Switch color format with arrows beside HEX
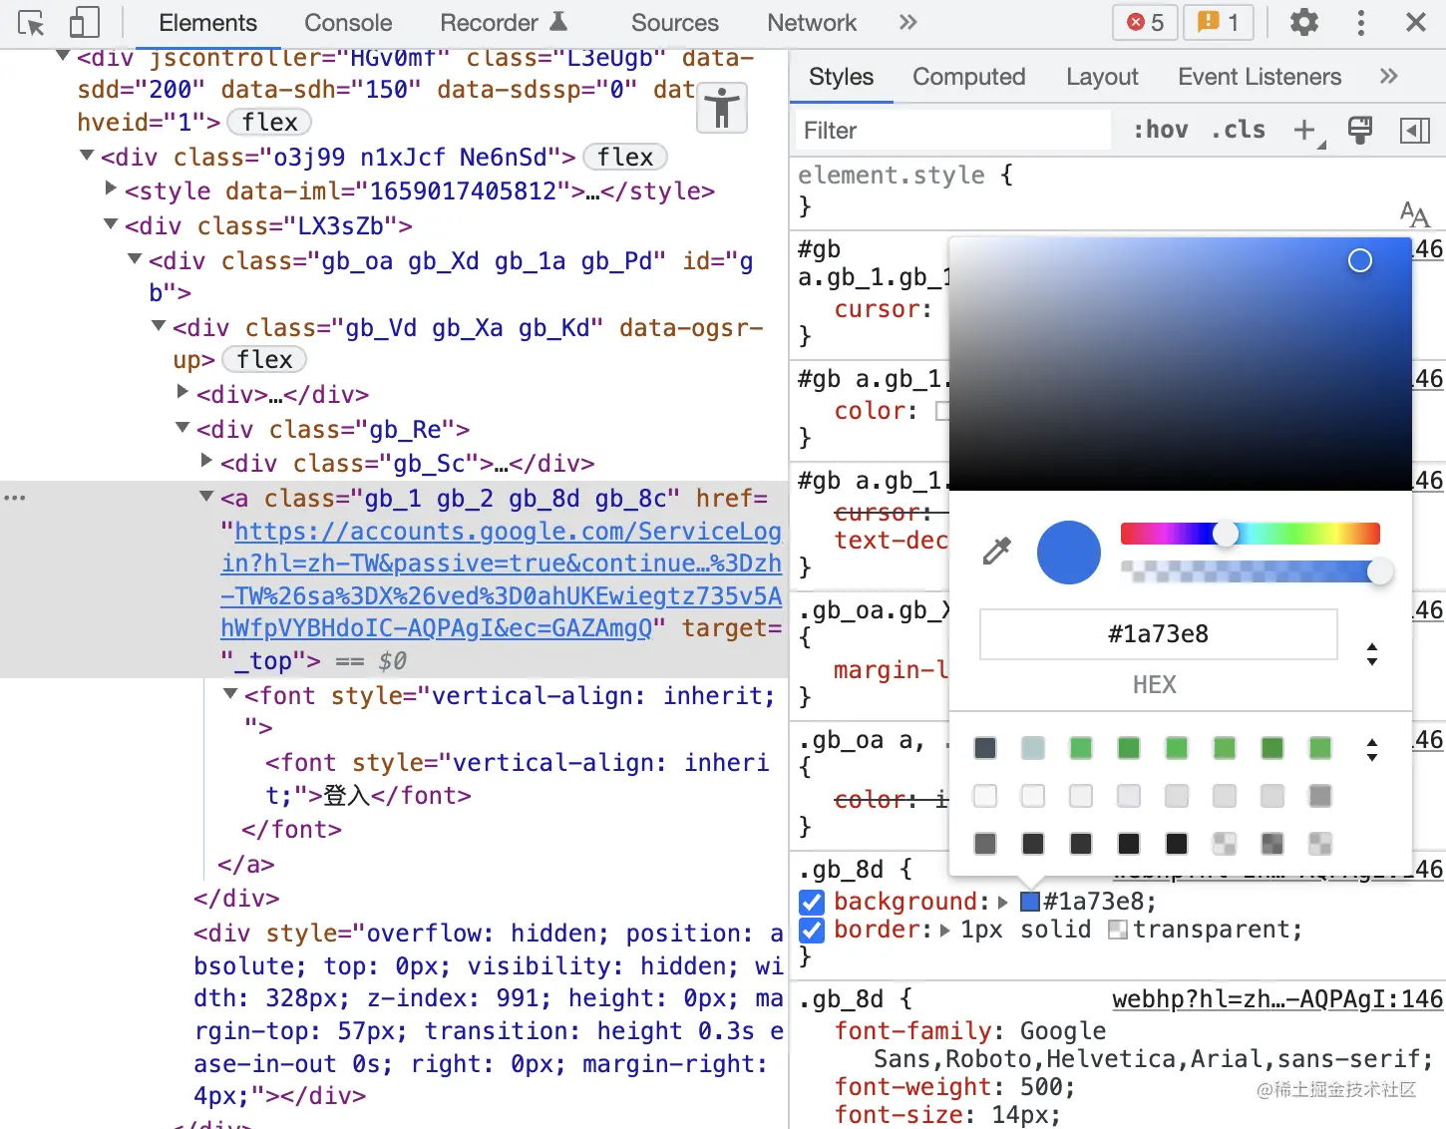1446x1129 pixels. (1372, 654)
